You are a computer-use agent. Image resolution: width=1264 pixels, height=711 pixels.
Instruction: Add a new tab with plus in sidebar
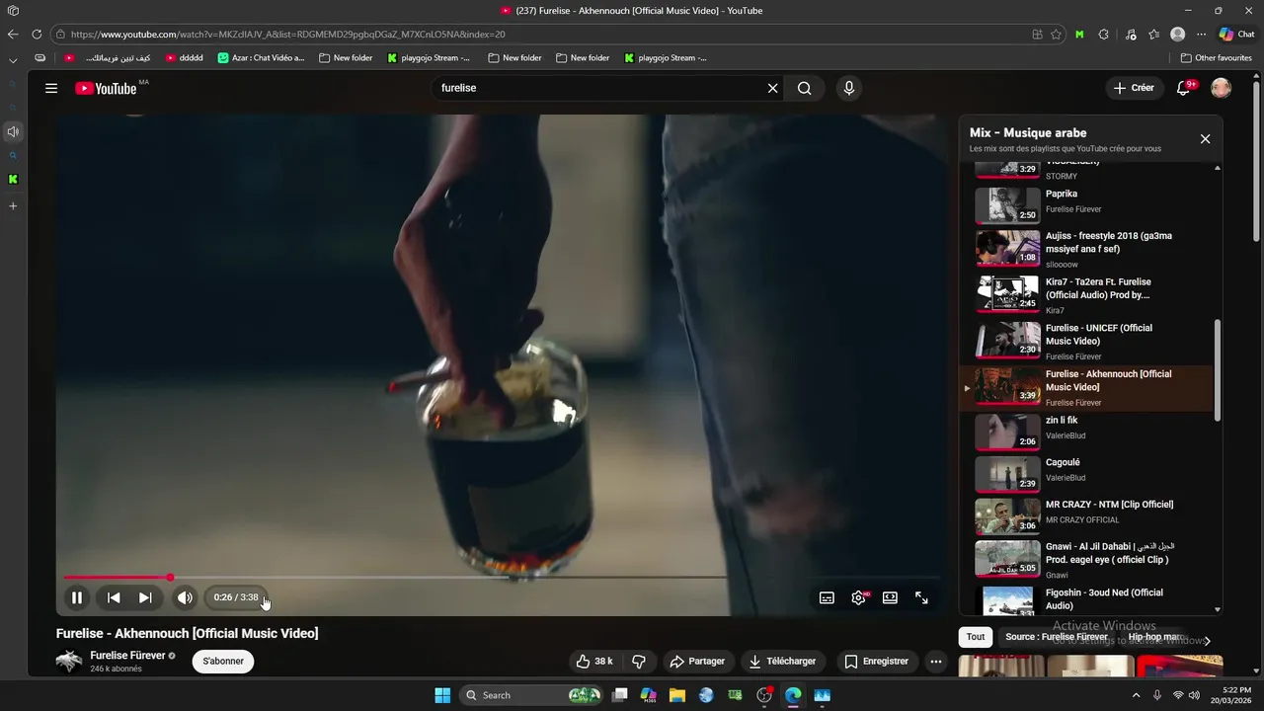click(x=13, y=206)
